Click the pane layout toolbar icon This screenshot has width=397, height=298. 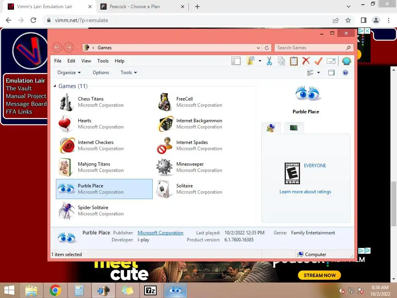pyautogui.click(x=236, y=61)
